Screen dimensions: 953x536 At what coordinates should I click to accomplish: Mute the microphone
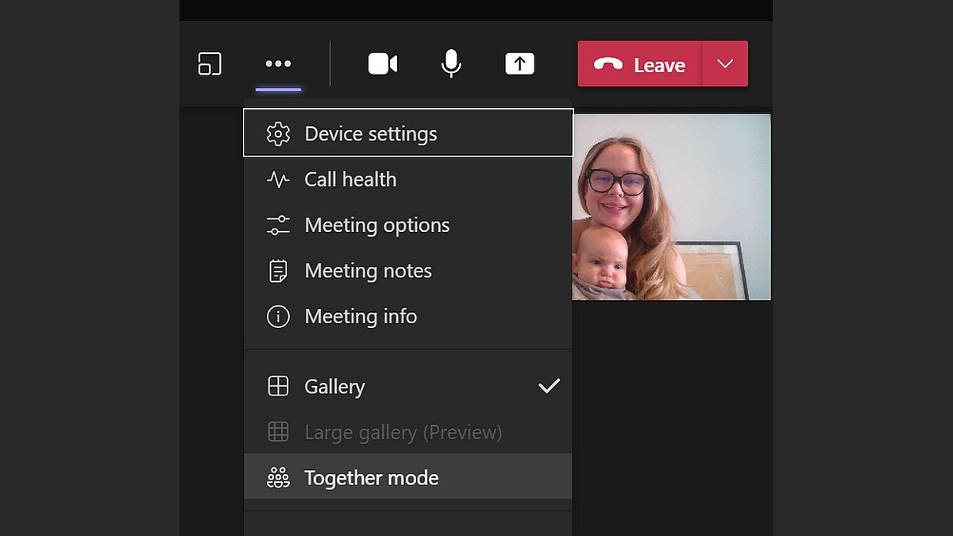click(449, 64)
